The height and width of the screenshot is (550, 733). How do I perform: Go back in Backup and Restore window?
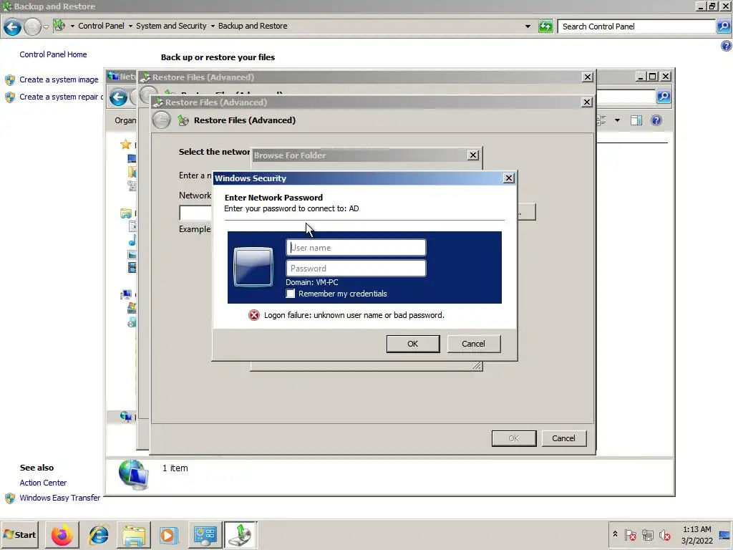[13, 26]
